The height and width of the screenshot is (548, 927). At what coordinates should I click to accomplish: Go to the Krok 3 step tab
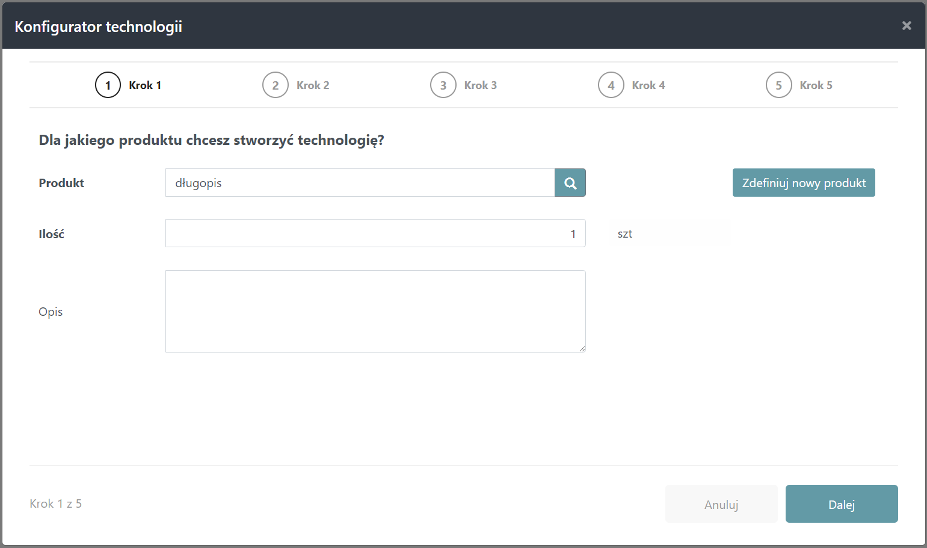tap(464, 85)
